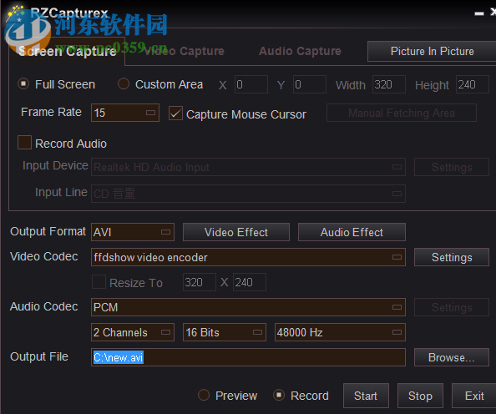This screenshot has height=414, width=496.
Task: Focus the Resize width field 320
Action: pos(200,282)
